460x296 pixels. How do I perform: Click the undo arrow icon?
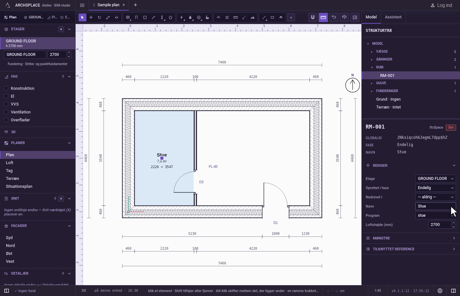(334, 17)
